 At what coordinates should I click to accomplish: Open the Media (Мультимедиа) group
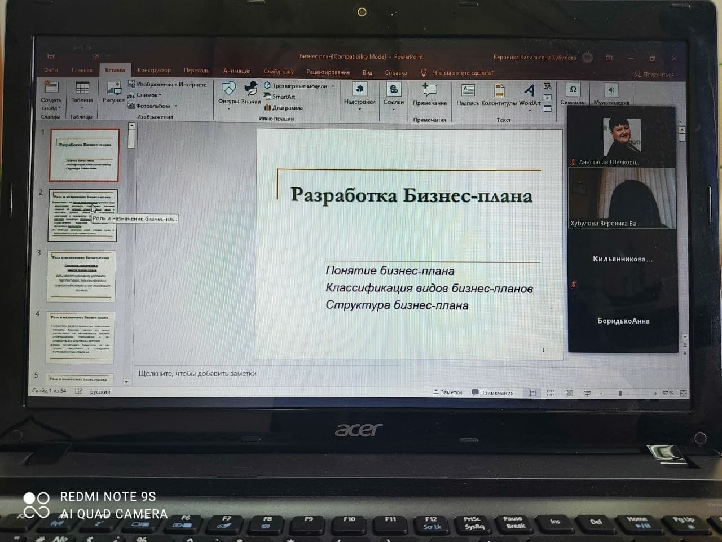click(x=611, y=94)
